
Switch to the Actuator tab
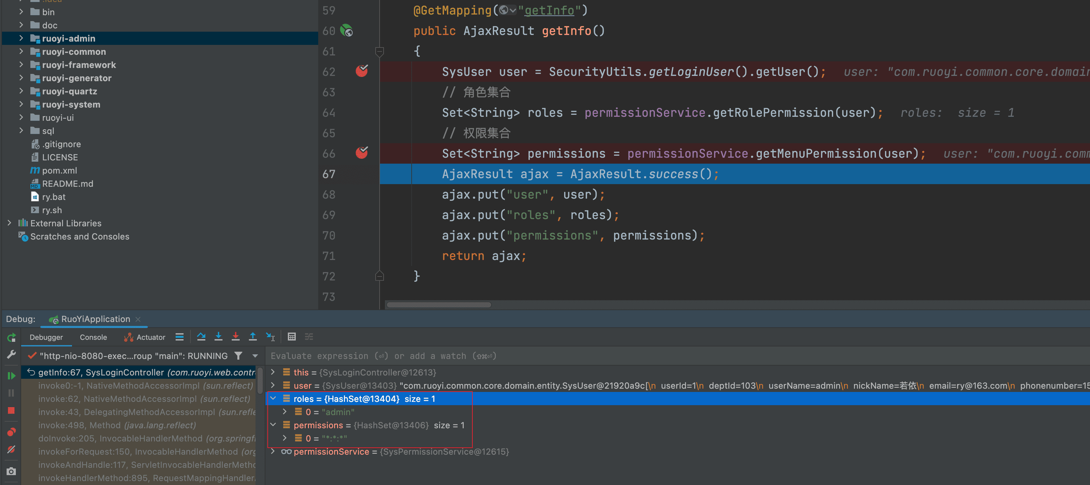click(144, 337)
